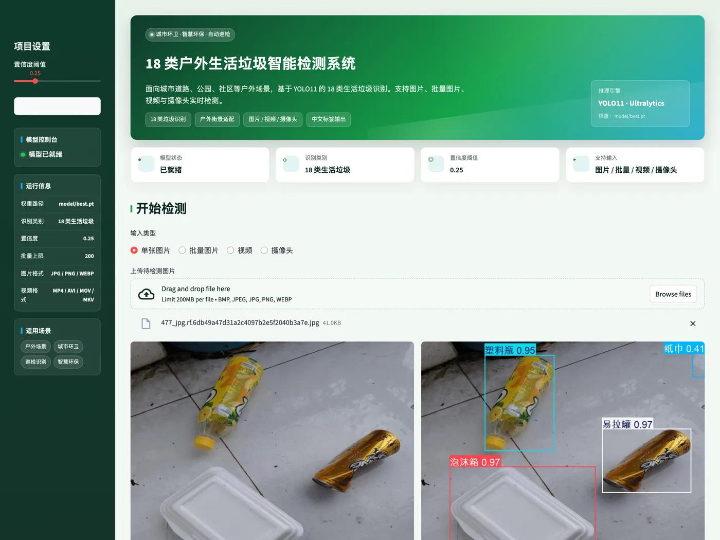
Task: Click the 中文标签输出 tag
Action: tap(329, 119)
